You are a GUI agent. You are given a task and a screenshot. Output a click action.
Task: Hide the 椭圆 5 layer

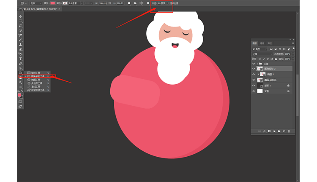tap(254, 75)
